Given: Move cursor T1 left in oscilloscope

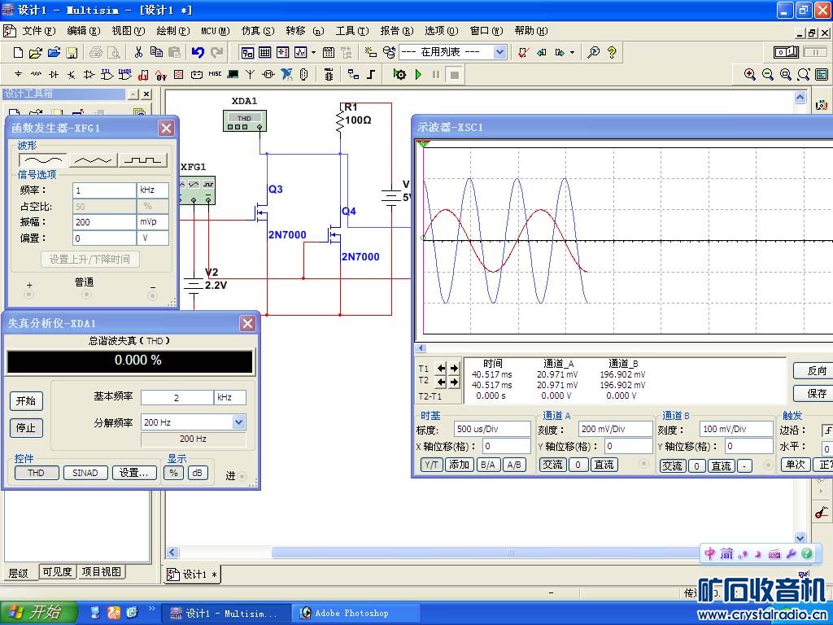Looking at the screenshot, I should point(441,368).
